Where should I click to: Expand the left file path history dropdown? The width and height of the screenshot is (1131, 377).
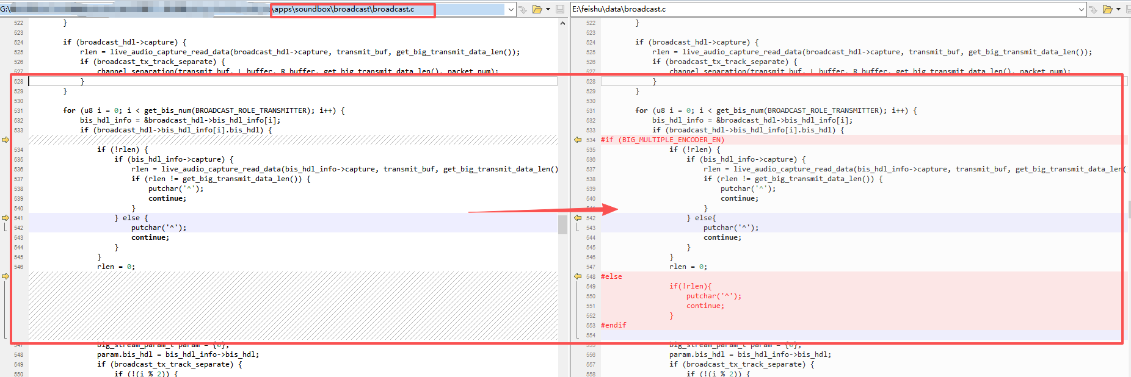(511, 9)
